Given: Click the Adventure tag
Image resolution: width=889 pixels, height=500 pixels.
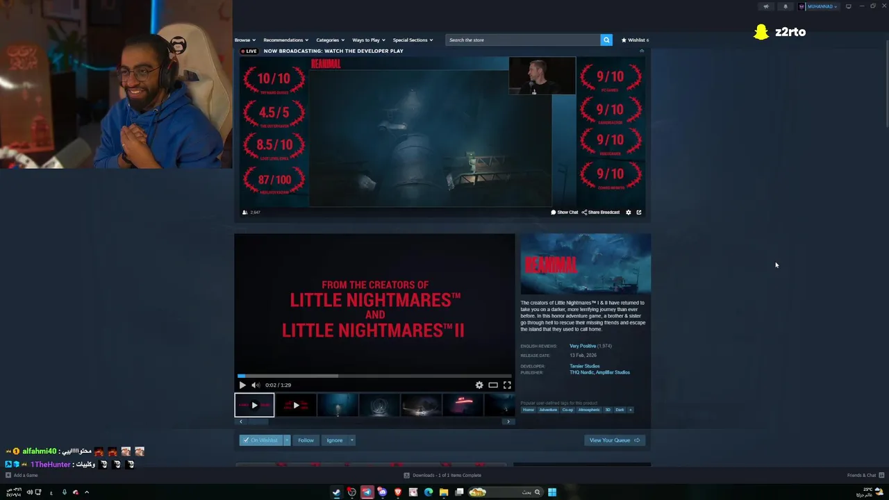Looking at the screenshot, I should tap(548, 410).
